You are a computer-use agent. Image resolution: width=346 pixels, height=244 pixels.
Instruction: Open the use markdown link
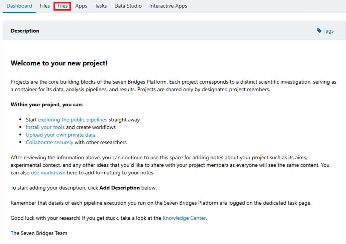(x=48, y=172)
